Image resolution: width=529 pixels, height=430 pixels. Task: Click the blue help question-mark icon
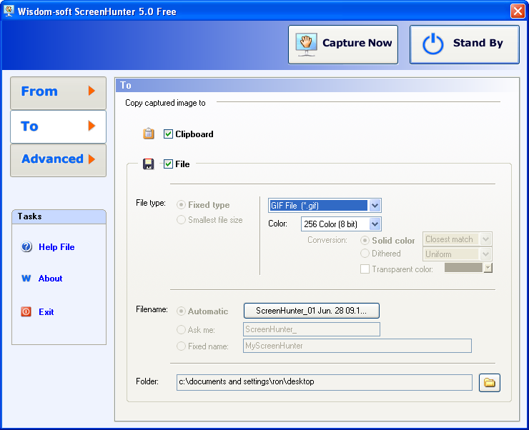[26, 246]
